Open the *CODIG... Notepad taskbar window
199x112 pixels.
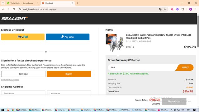125,110
